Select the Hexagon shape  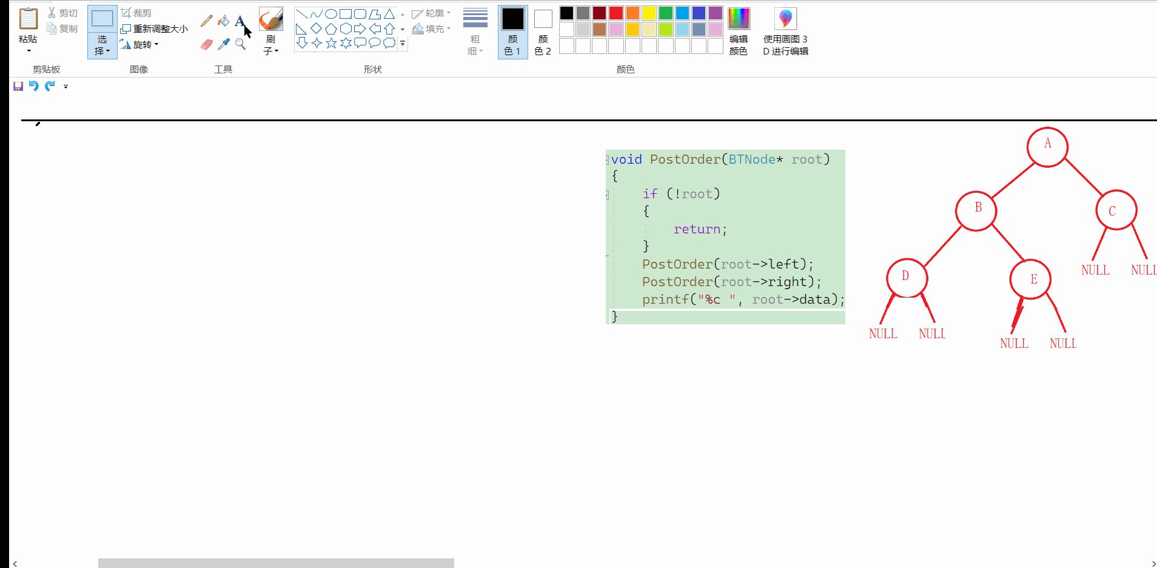click(346, 28)
